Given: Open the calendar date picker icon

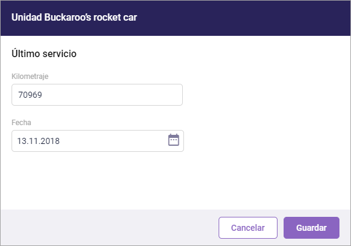Looking at the screenshot, I should (x=174, y=140).
